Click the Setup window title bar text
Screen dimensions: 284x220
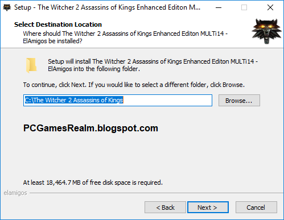tap(107, 7)
